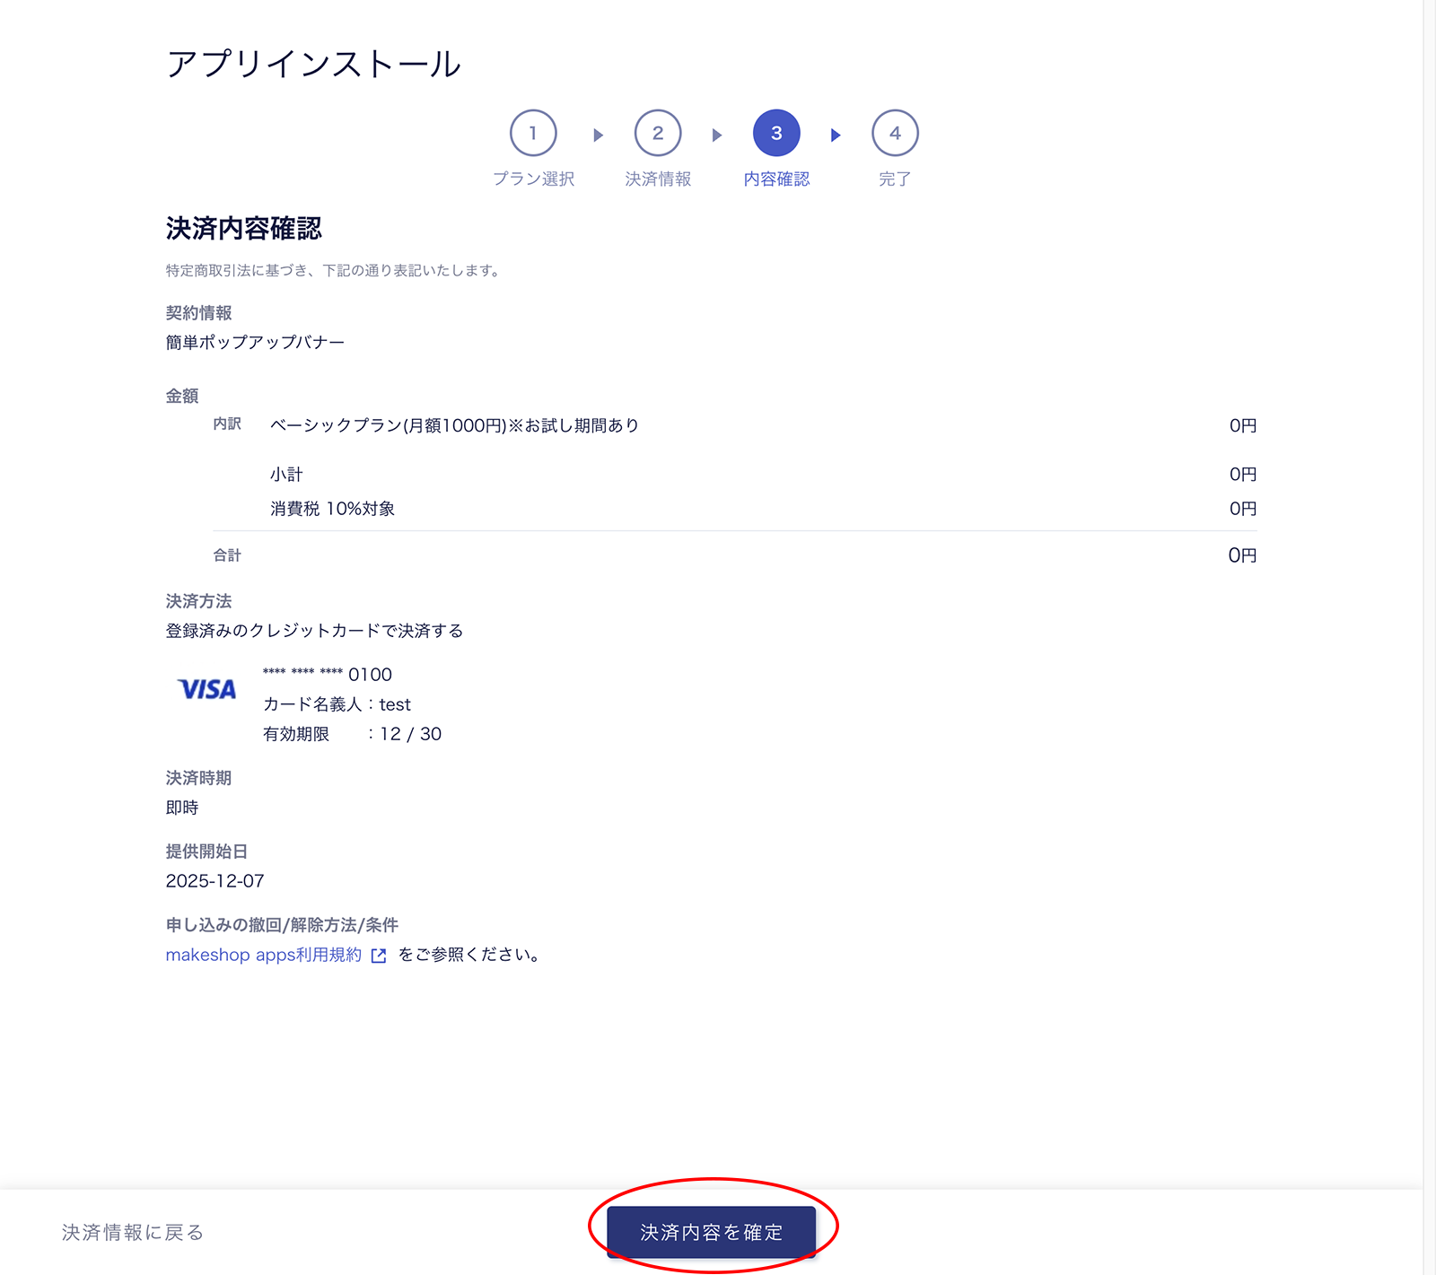The height and width of the screenshot is (1275, 1436).
Task: Click the masked card number ending 0100
Action: point(328,675)
